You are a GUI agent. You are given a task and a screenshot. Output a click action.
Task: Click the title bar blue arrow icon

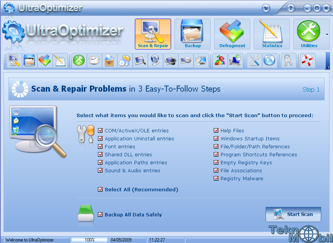pos(266,8)
